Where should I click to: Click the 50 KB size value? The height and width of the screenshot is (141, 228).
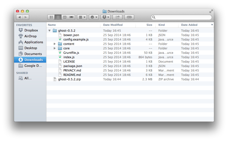tap(148, 53)
